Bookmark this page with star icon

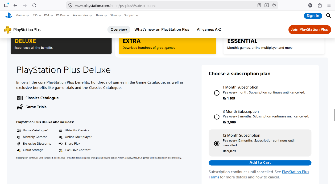tap(274, 5)
